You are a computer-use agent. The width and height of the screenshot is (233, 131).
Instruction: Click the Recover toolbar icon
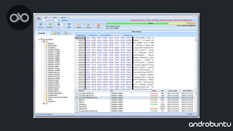[x=50, y=24]
